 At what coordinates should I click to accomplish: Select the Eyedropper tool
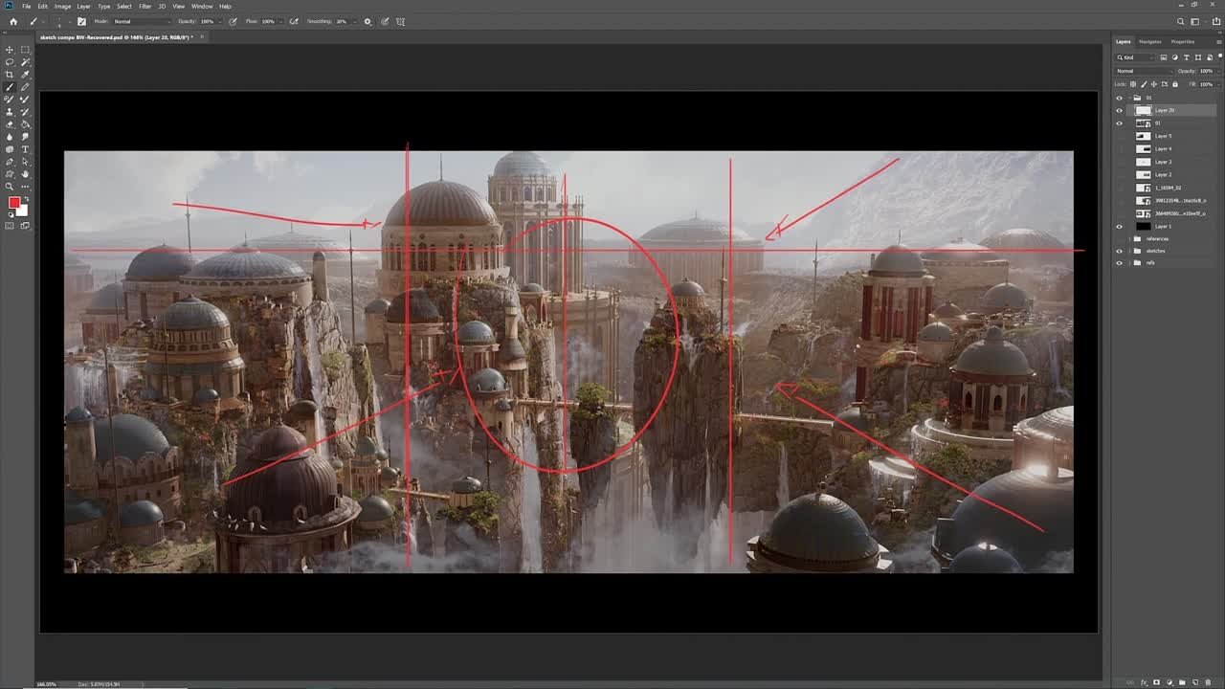coord(25,75)
